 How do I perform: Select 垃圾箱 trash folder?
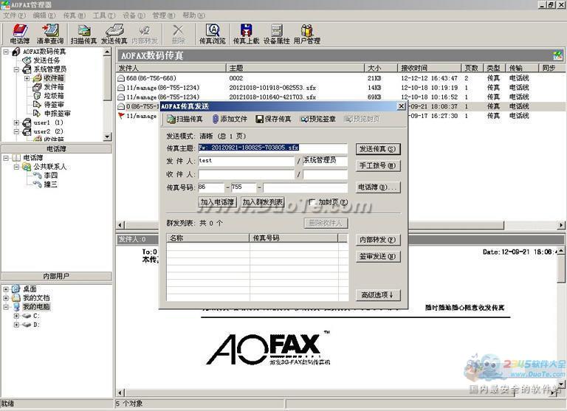[x=54, y=96]
